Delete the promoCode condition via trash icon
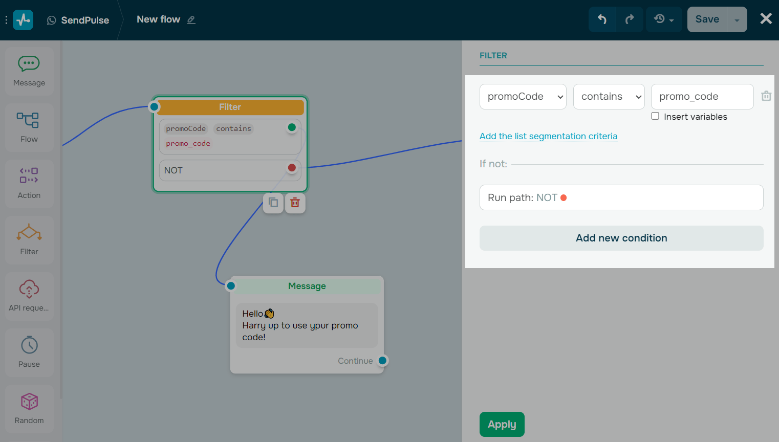Image resolution: width=779 pixels, height=442 pixels. pos(766,96)
